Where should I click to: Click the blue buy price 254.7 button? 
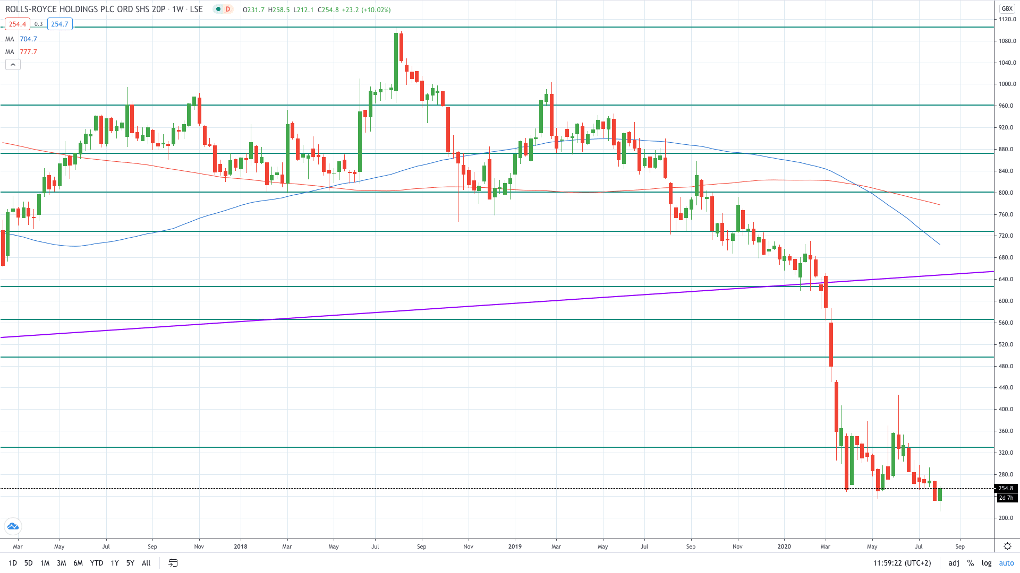59,24
